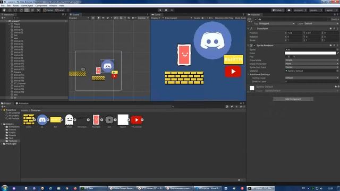This screenshot has width=340, height=191.
Task: Toggle scene lighting bulb icon
Action: point(98,18)
